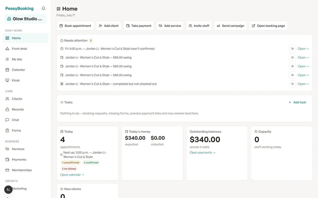Click the Memberships card icon

point(7,170)
